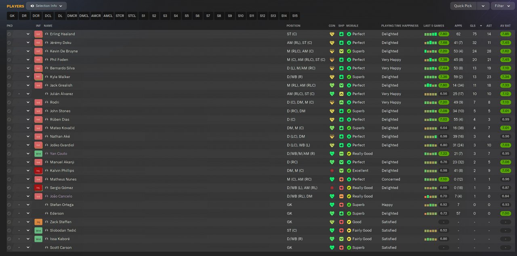The image size is (517, 256).
Task: Open position dropdown for Jérémy Doku
Action: 28,43
